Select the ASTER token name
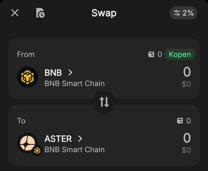 tap(58, 139)
